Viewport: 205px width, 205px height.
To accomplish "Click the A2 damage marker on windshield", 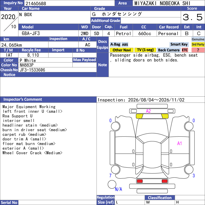I will point(148,111).
